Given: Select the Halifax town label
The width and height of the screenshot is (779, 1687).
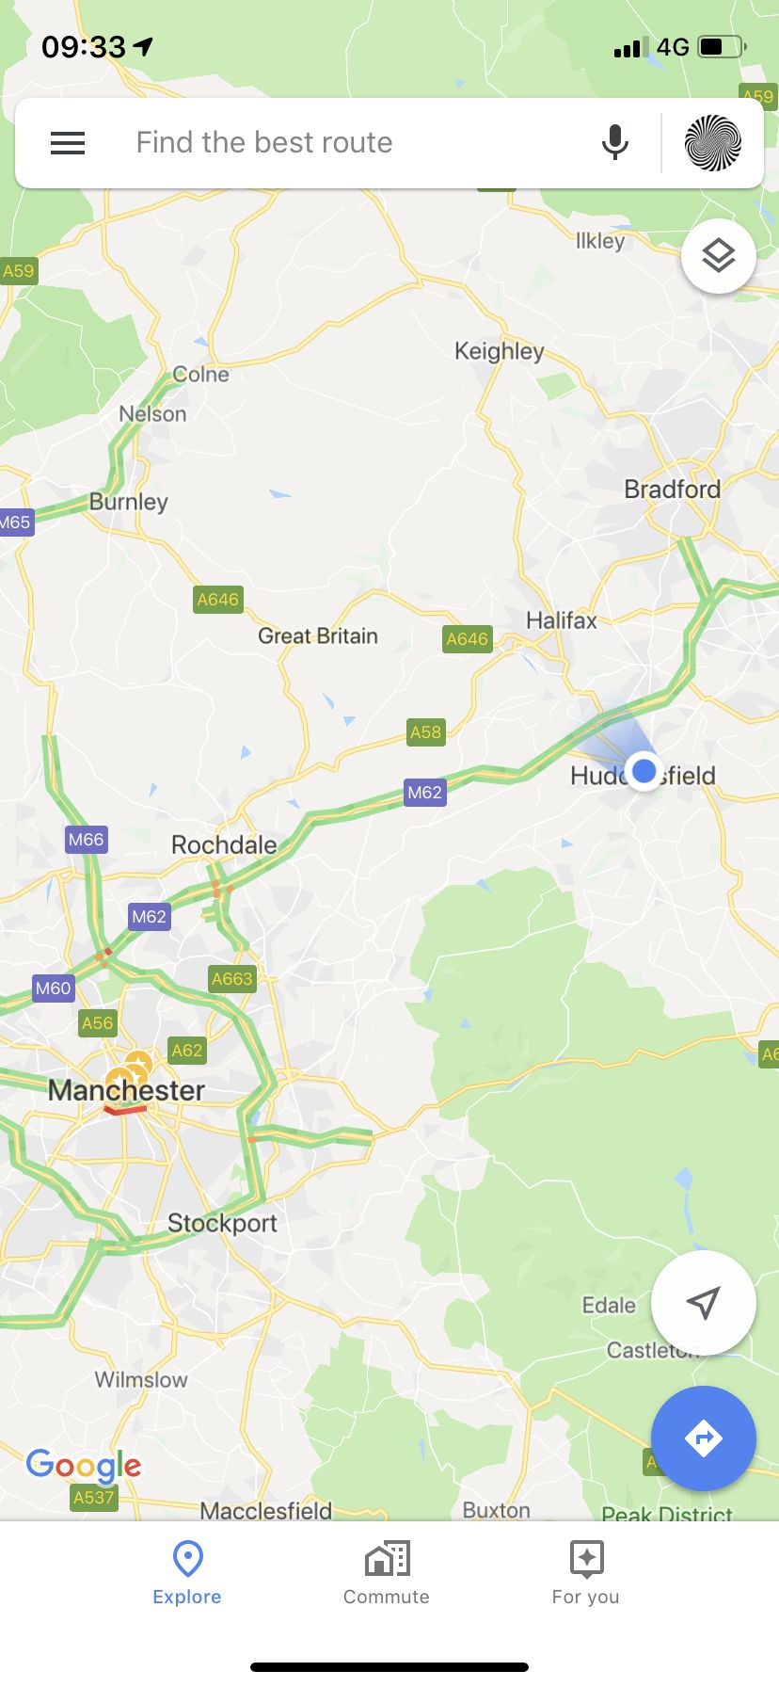Looking at the screenshot, I should [x=562, y=620].
